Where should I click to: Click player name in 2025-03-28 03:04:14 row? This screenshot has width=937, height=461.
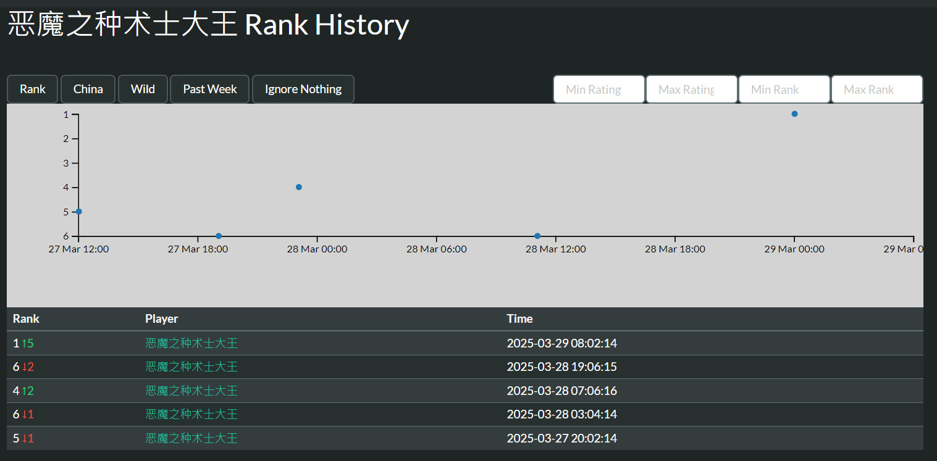tap(191, 414)
